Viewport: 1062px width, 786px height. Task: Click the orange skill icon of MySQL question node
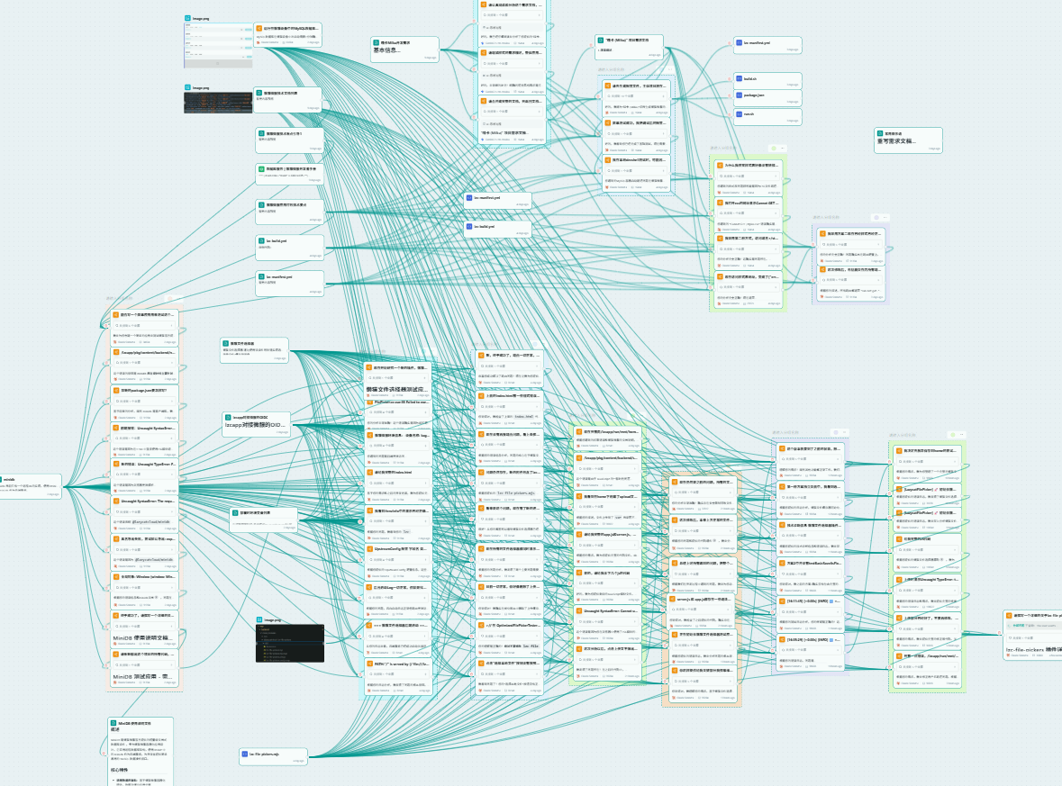(259, 29)
